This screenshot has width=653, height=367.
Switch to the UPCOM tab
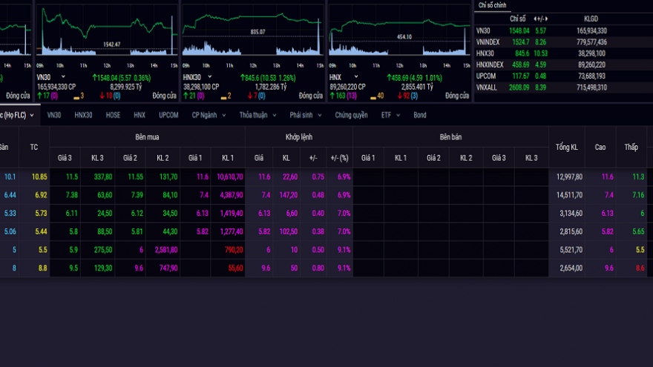click(x=168, y=115)
